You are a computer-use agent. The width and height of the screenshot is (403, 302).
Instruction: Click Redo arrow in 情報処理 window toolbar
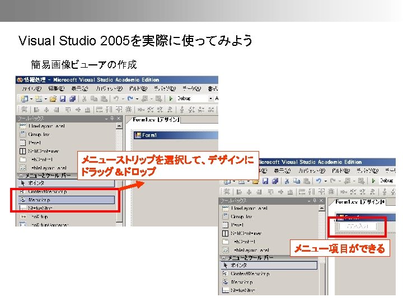tap(130, 98)
